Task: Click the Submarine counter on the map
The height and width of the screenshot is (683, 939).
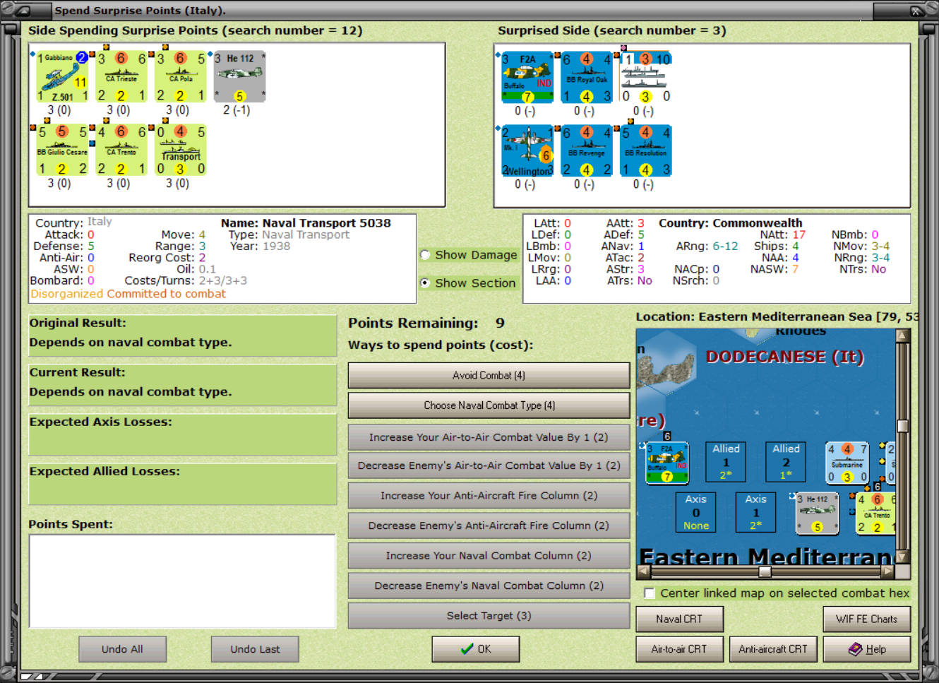Action: pos(847,463)
